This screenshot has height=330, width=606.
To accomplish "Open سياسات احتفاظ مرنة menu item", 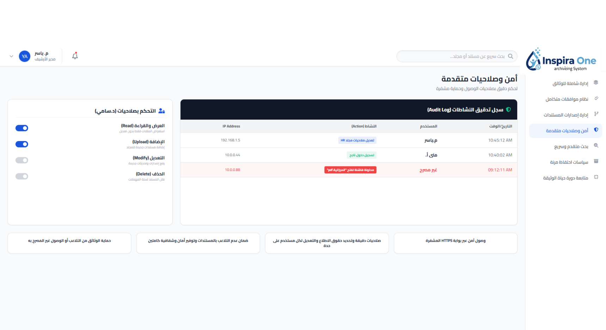I will [x=565, y=162].
